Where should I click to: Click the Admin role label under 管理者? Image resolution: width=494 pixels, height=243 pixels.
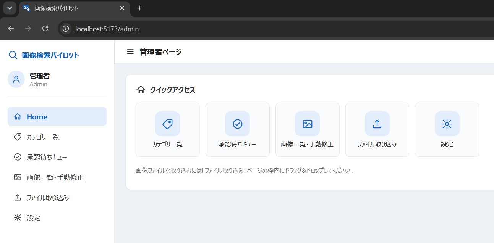(39, 84)
